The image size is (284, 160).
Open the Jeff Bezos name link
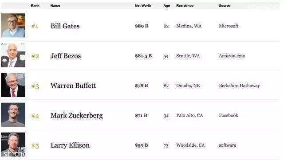66,56
